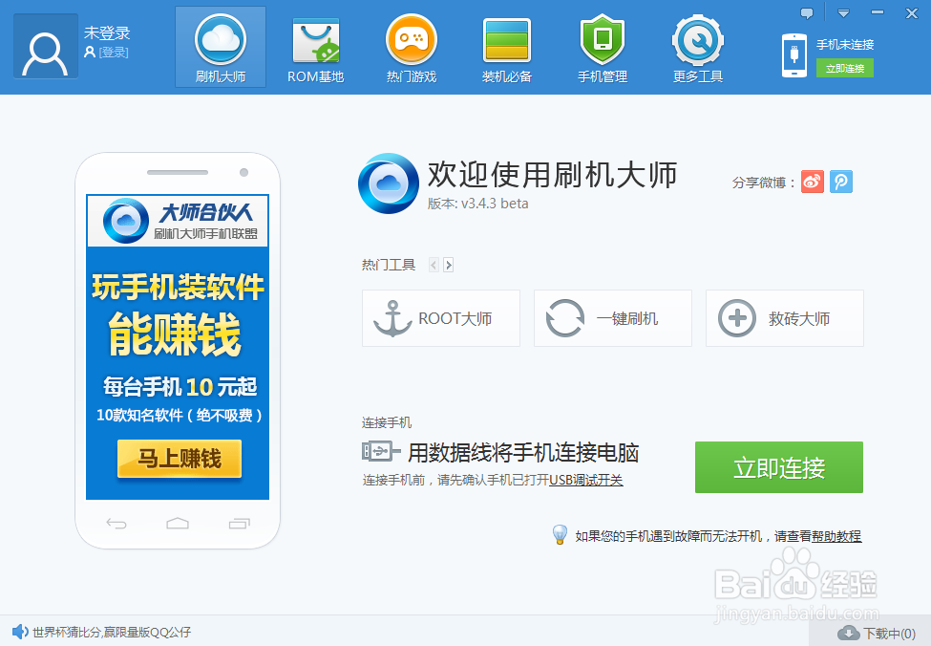Click the 欢迎使用刷机大师 title
This screenshot has width=931, height=646.
tap(552, 175)
